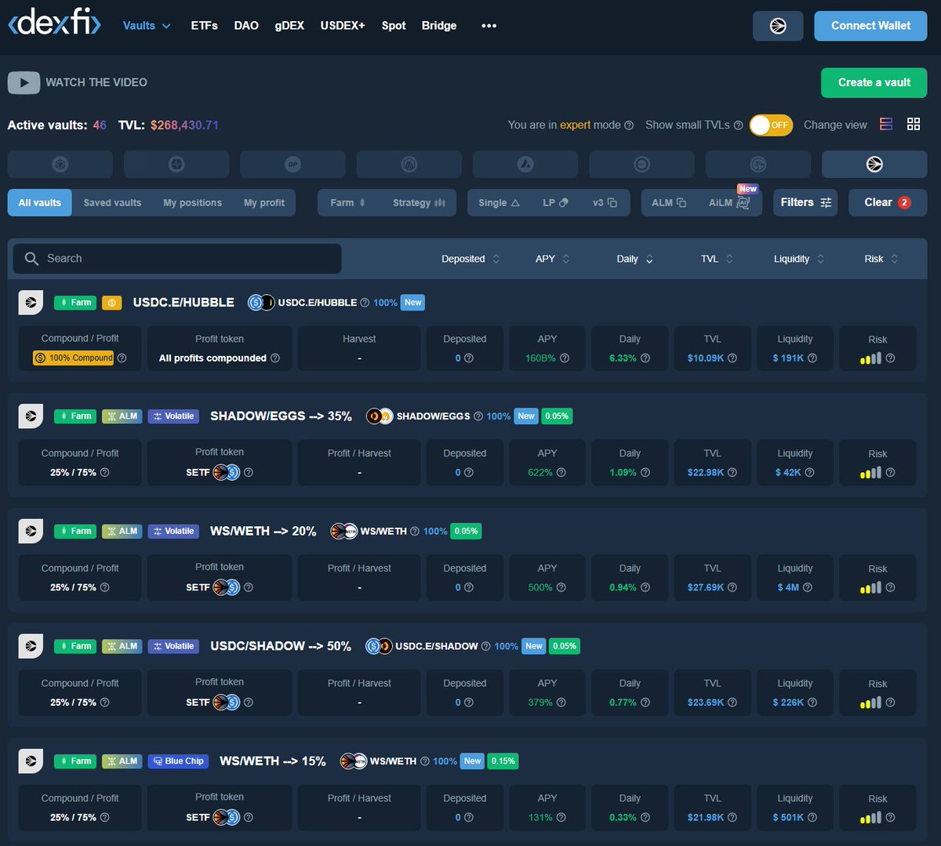This screenshot has width=941, height=846.
Task: Filter vaults by Optimism OP chain
Action: (x=292, y=165)
